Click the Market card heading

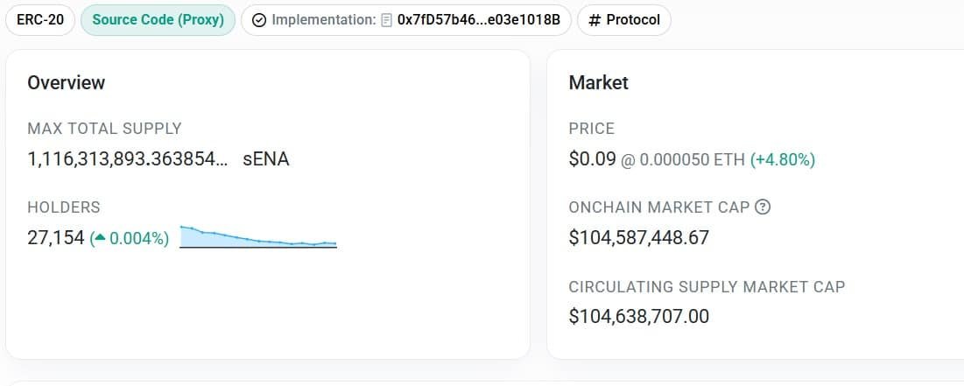[598, 82]
